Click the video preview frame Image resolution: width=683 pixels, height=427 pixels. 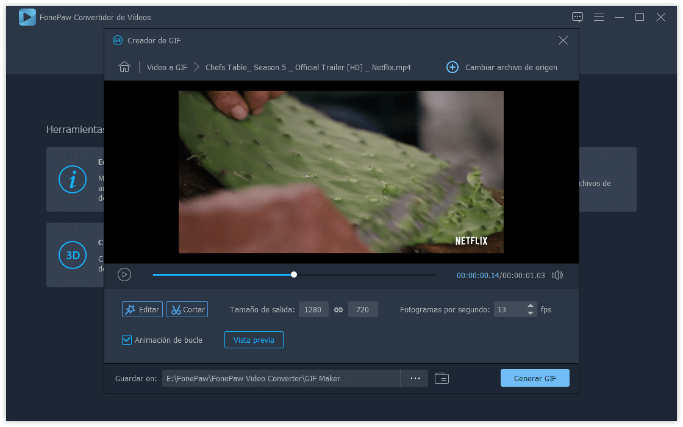(x=341, y=171)
